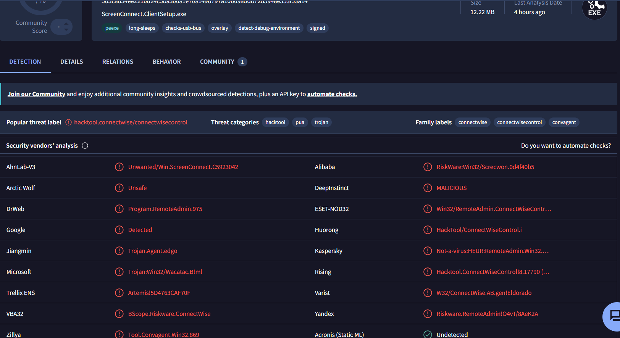Click the 'trojan' threat category chip
Screen dimensions: 620x338
pos(321,122)
